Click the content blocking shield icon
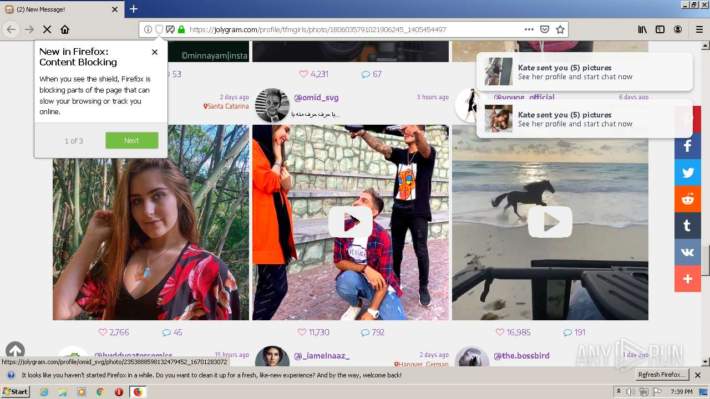Image resolution: width=710 pixels, height=399 pixels. click(159, 29)
